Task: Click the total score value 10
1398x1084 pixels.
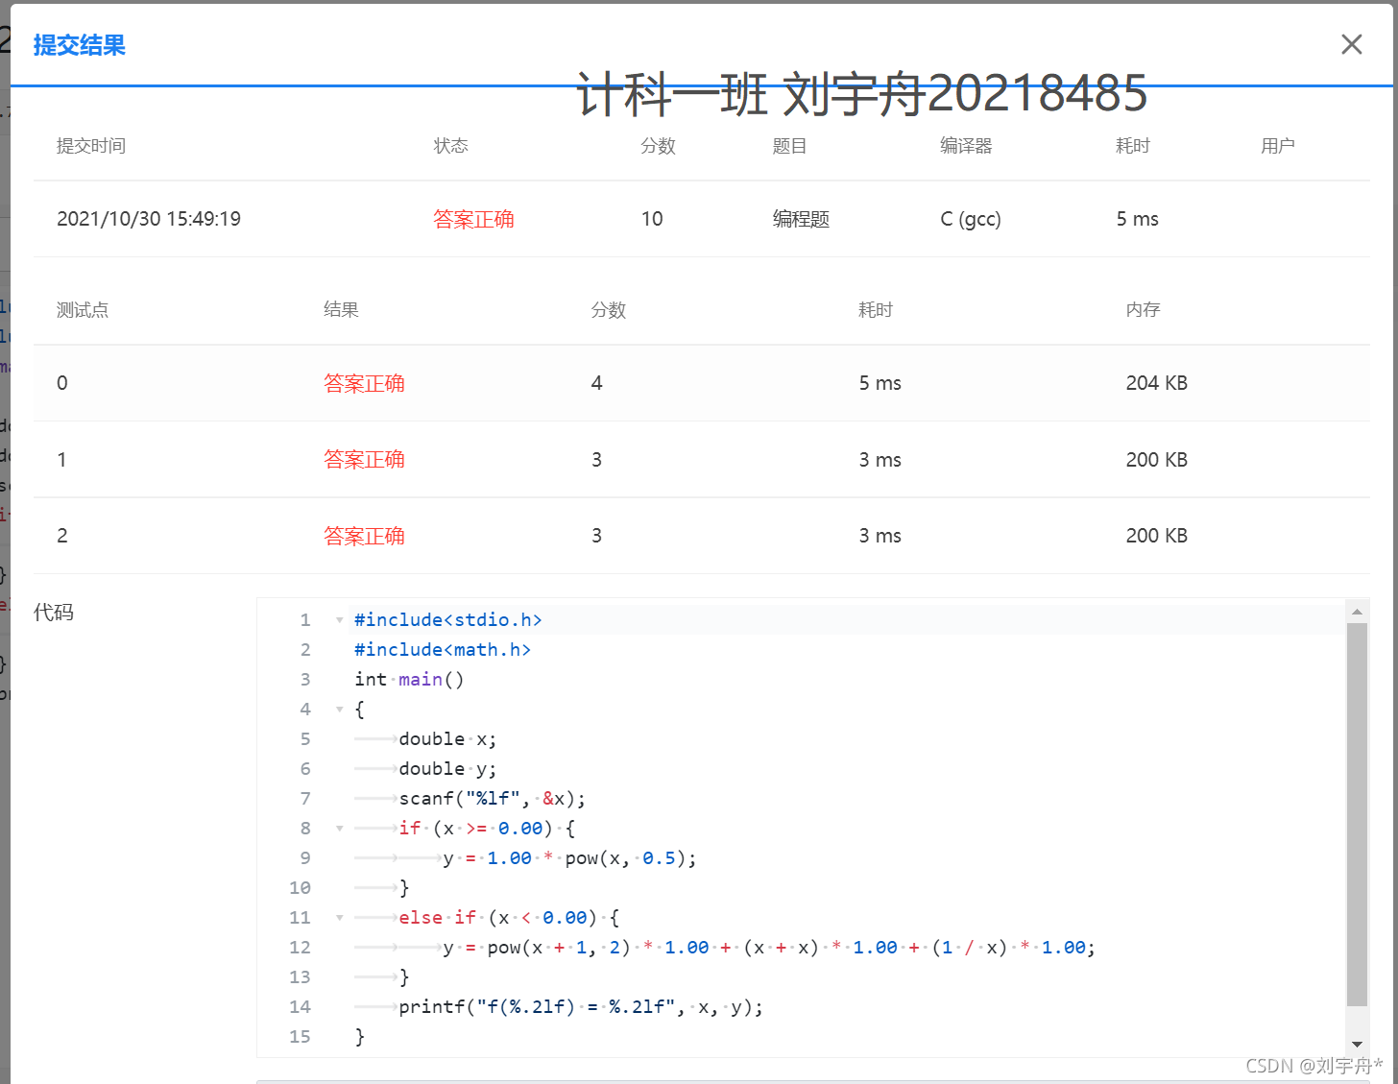Action: 652,219
